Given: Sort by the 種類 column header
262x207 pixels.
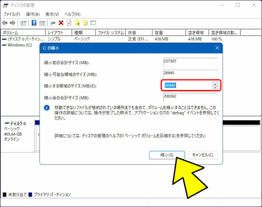Looking at the screenshot, I should click(x=84, y=33).
